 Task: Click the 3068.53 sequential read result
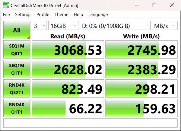click(x=68, y=50)
